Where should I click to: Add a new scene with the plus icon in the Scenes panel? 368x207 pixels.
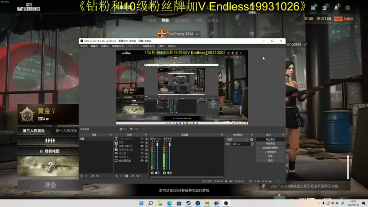(82, 176)
